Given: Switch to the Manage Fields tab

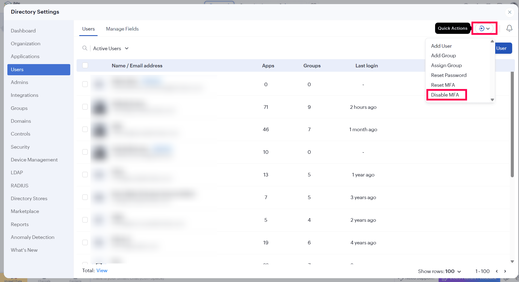Looking at the screenshot, I should click(122, 29).
